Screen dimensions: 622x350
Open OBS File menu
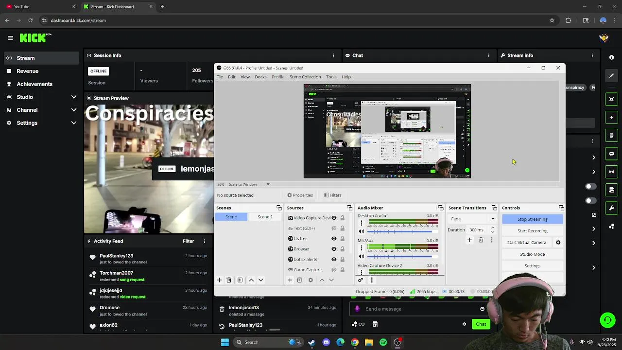[x=220, y=77]
